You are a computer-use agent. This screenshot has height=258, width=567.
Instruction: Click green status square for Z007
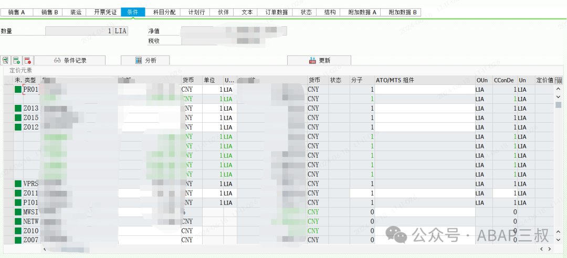click(18, 240)
